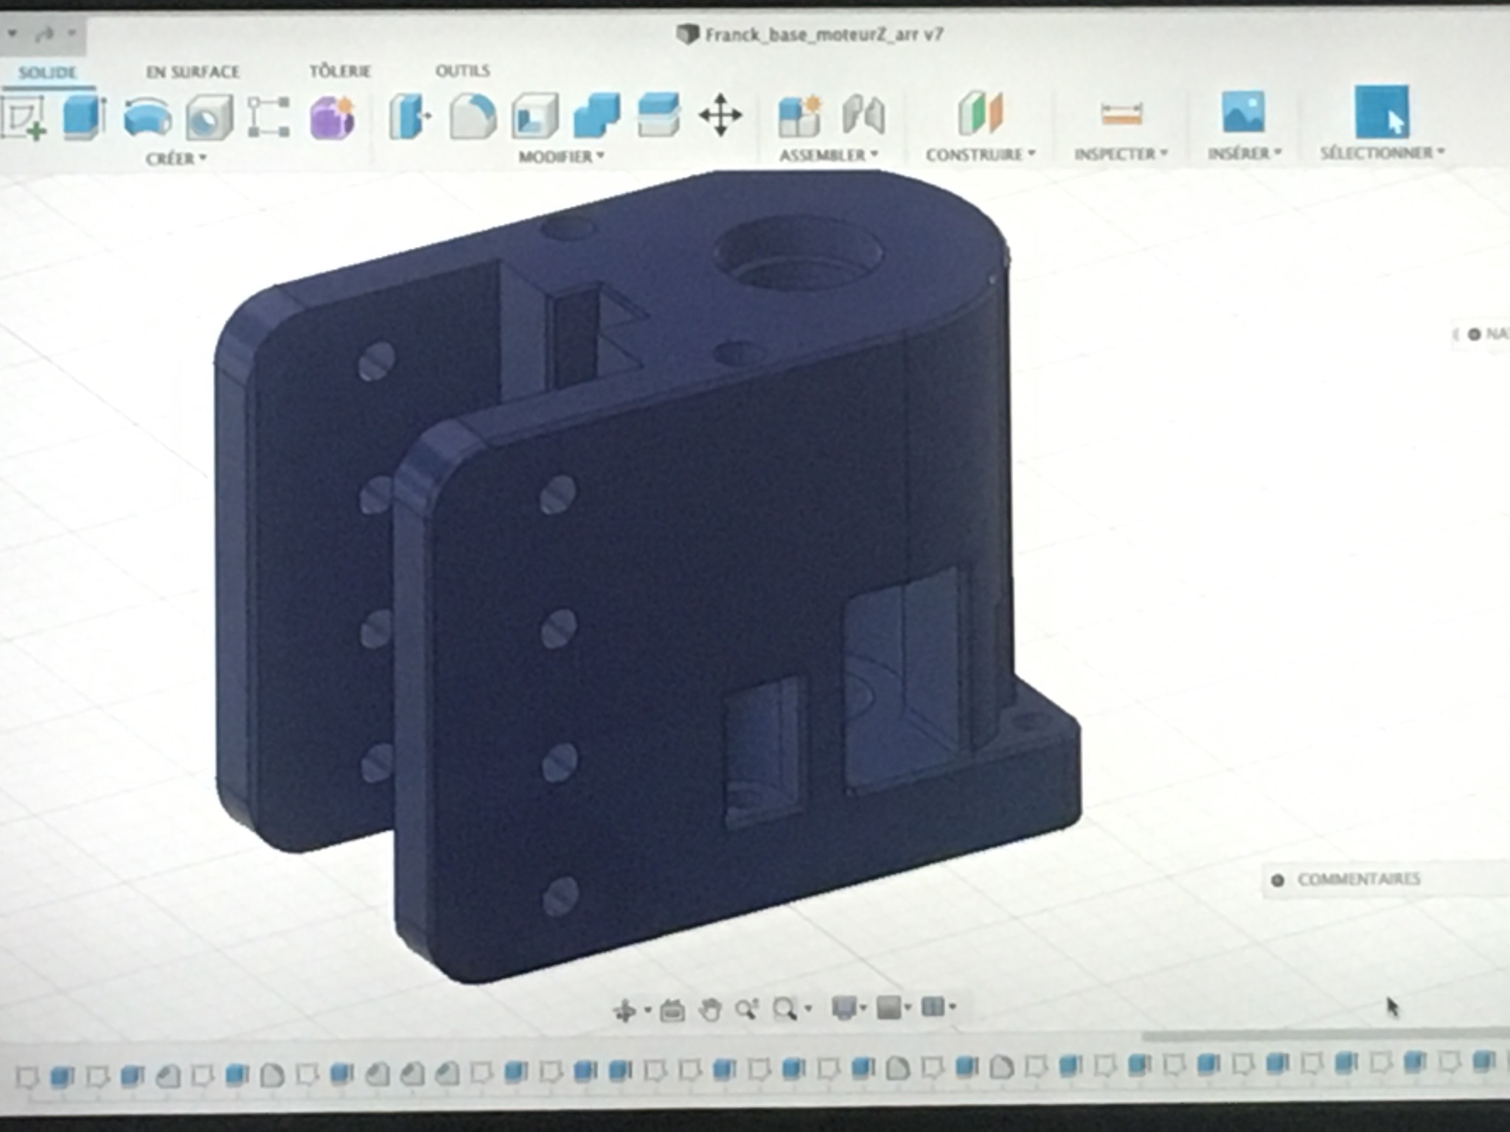Click the Grid and Snaps icon
The height and width of the screenshot is (1132, 1510).
coord(889,1007)
